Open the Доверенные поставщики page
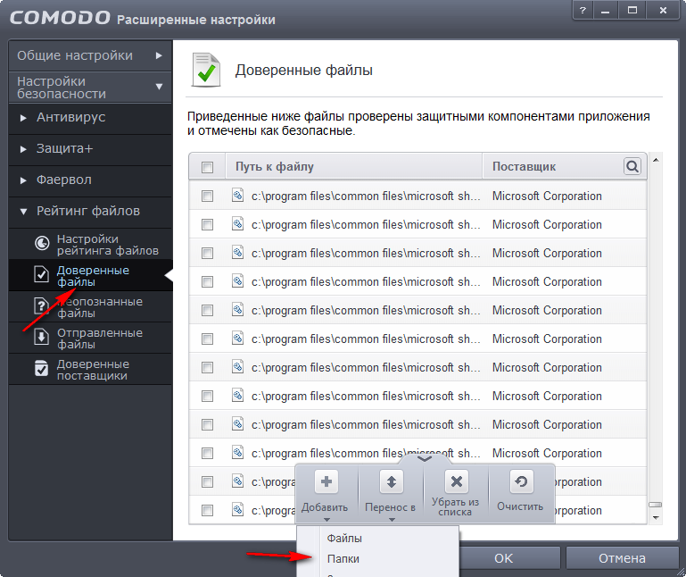The image size is (686, 577). pyautogui.click(x=90, y=369)
